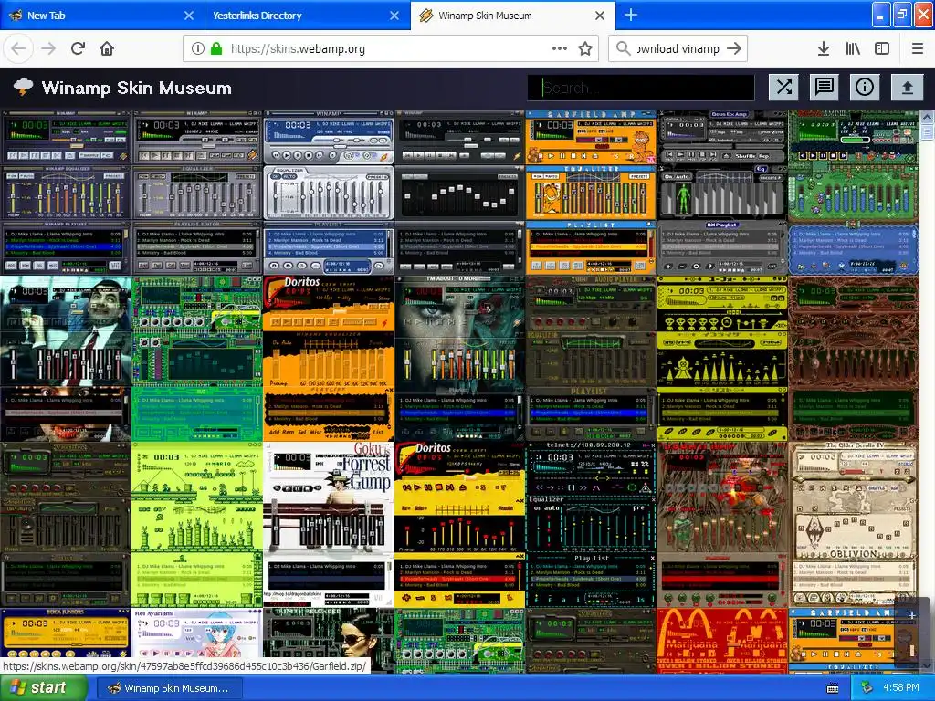Open the silver rounded Winamp skin thumbnail
Viewport: 935px width, 701px height.
tap(329, 193)
